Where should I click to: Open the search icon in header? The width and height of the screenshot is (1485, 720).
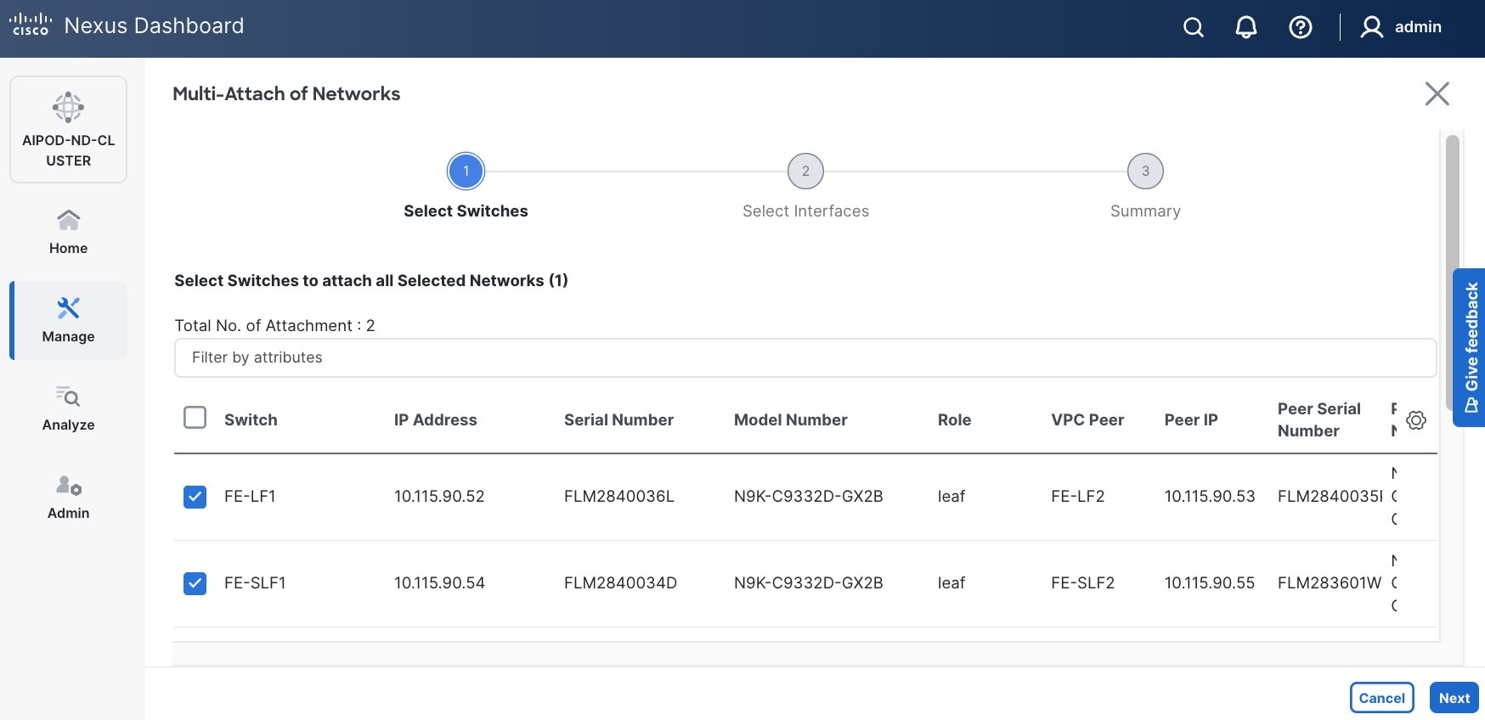click(x=1194, y=28)
